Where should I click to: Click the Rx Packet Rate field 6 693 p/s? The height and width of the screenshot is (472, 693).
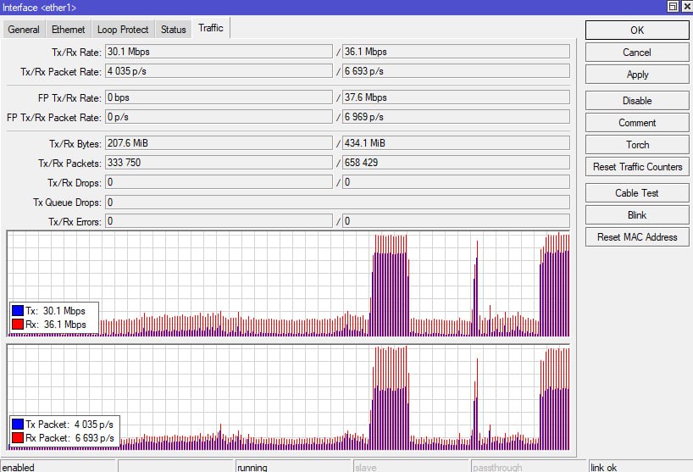pyautogui.click(x=456, y=71)
